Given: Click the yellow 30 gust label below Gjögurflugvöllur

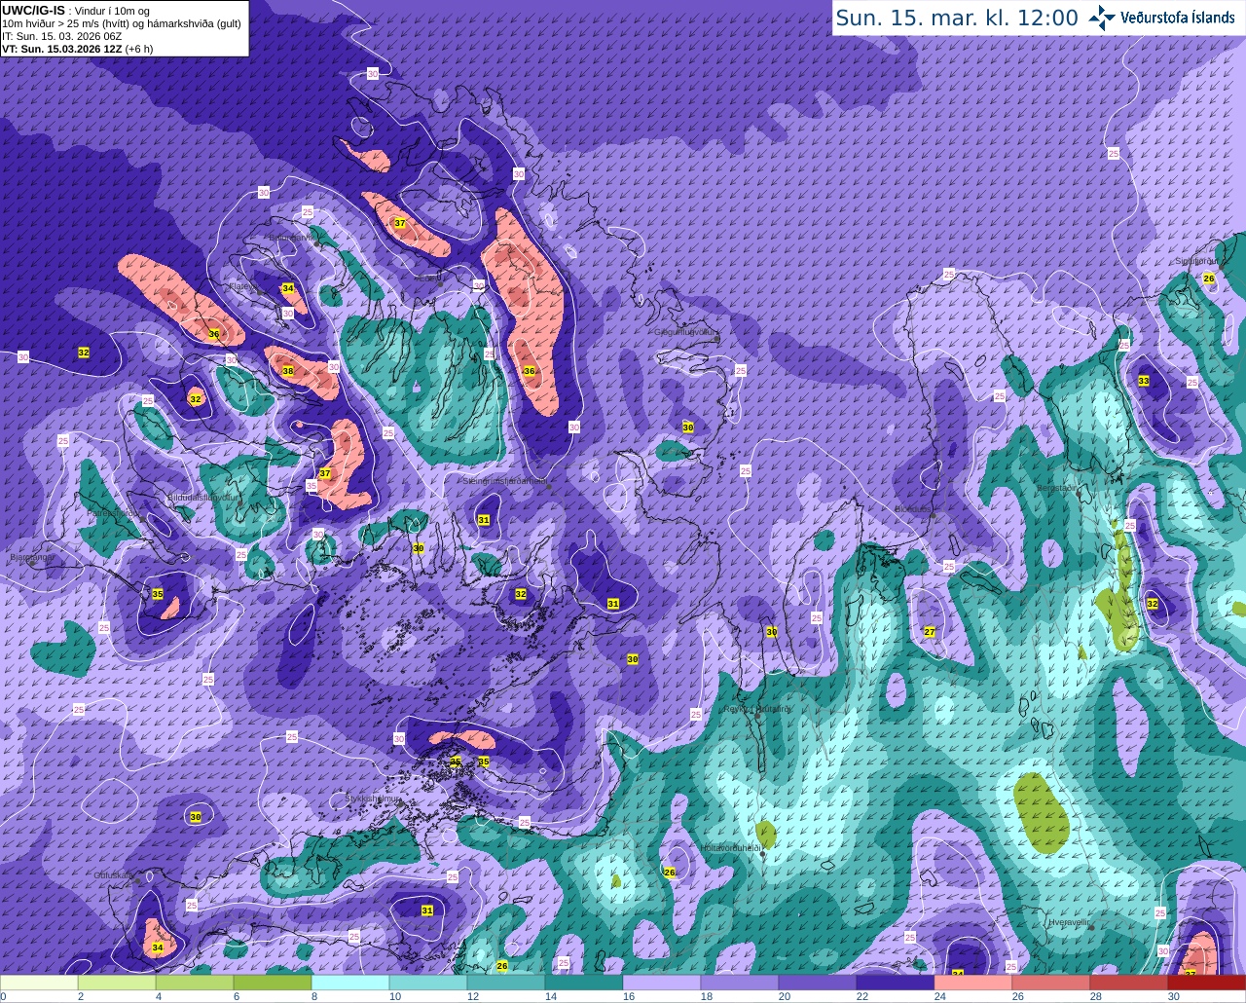Looking at the screenshot, I should point(688,427).
